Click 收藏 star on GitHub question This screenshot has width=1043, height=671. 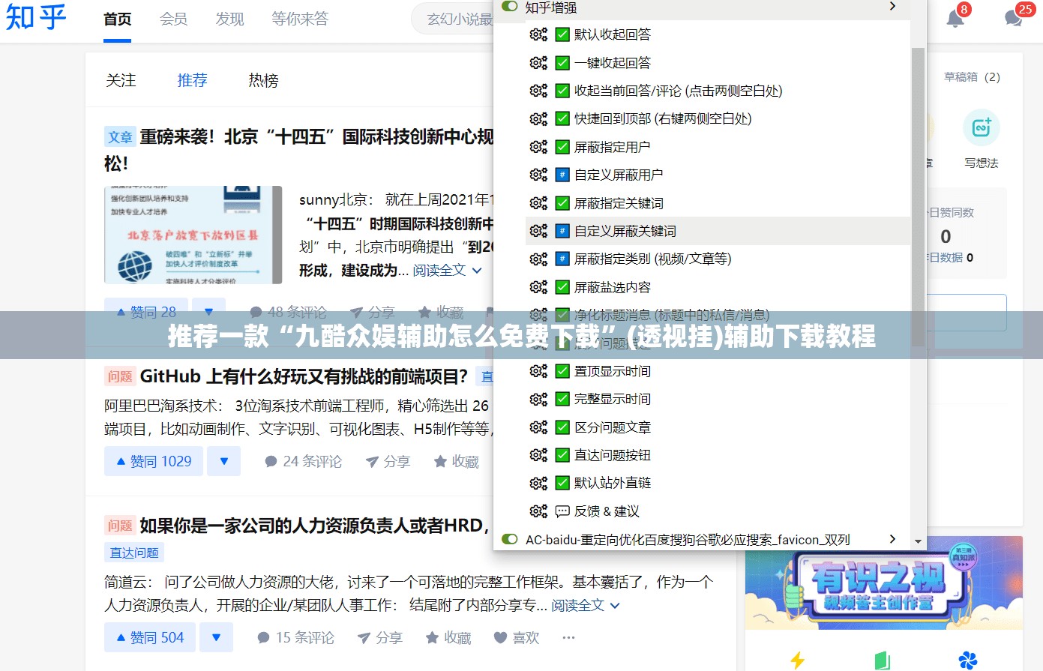tap(440, 462)
